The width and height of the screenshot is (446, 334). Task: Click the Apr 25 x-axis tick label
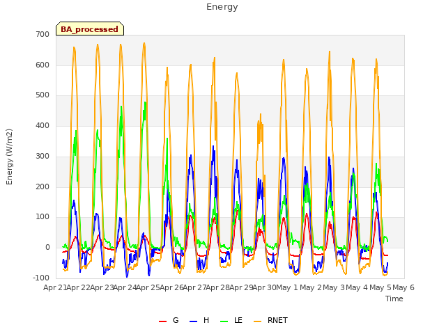click(148, 287)
